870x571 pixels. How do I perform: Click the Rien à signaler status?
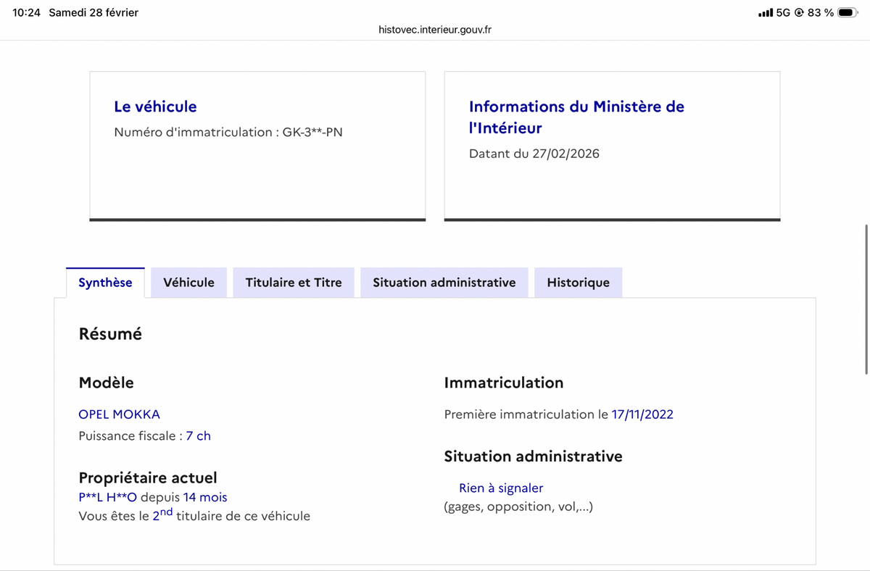pos(501,488)
